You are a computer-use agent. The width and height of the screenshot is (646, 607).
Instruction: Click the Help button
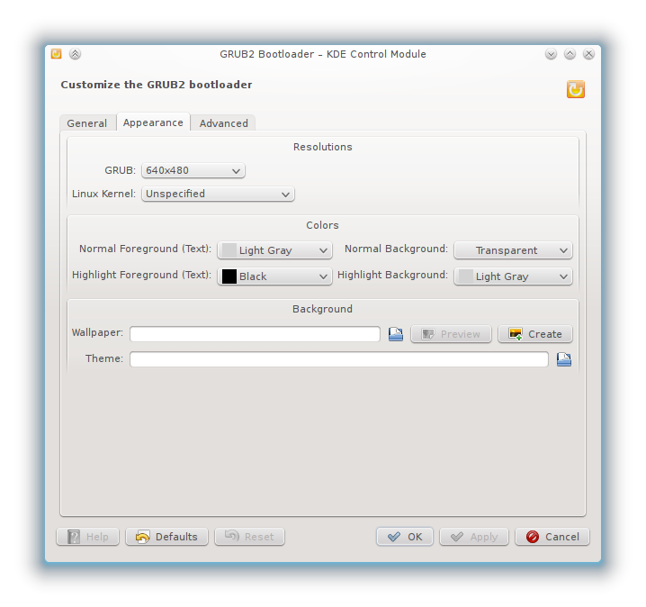click(88, 537)
